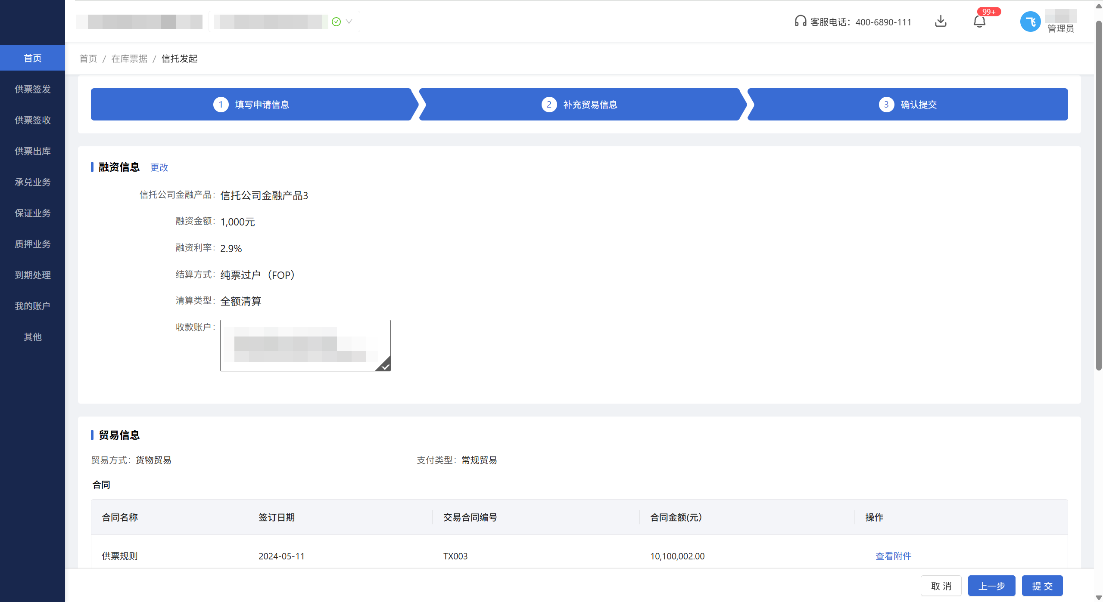Viewport: 1103px width, 602px height.
Task: Go to 我的账户 in sidebar
Action: (33, 306)
